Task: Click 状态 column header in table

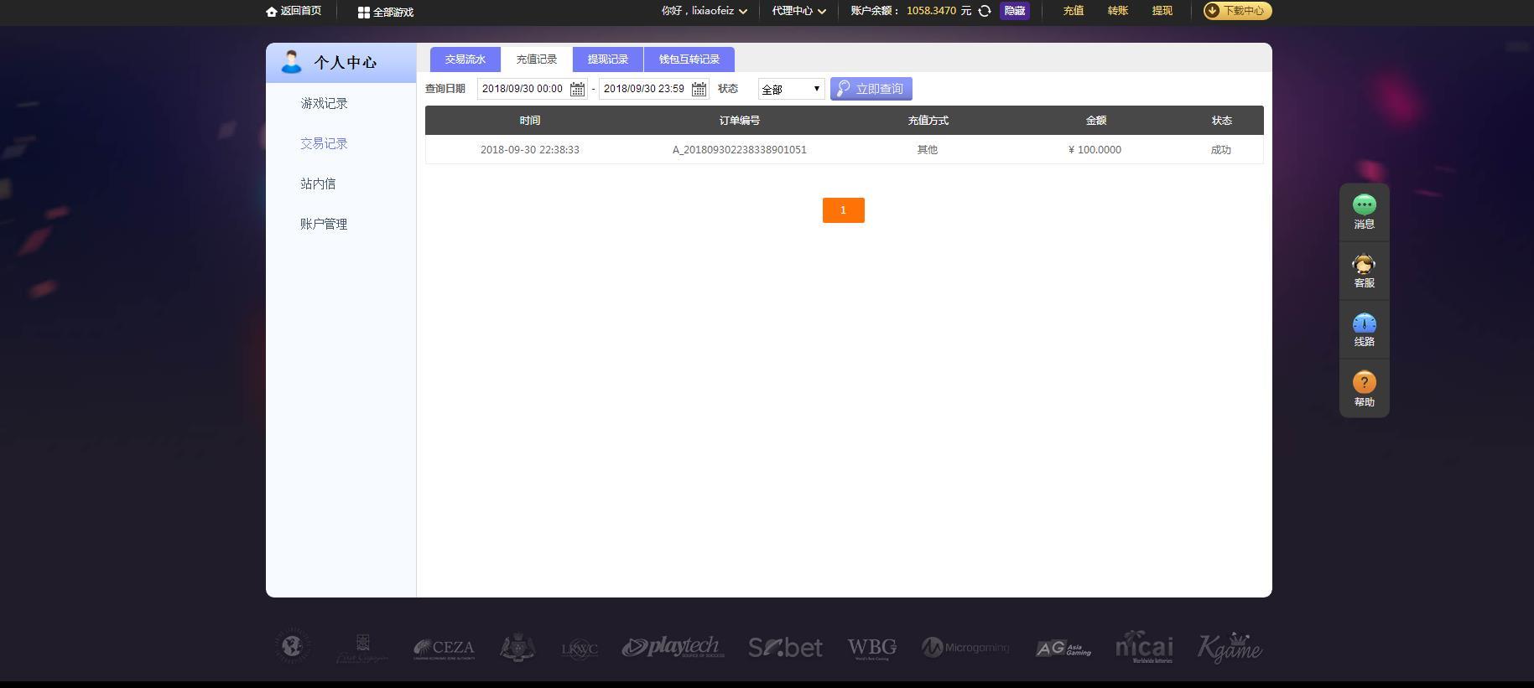Action: click(x=1221, y=121)
